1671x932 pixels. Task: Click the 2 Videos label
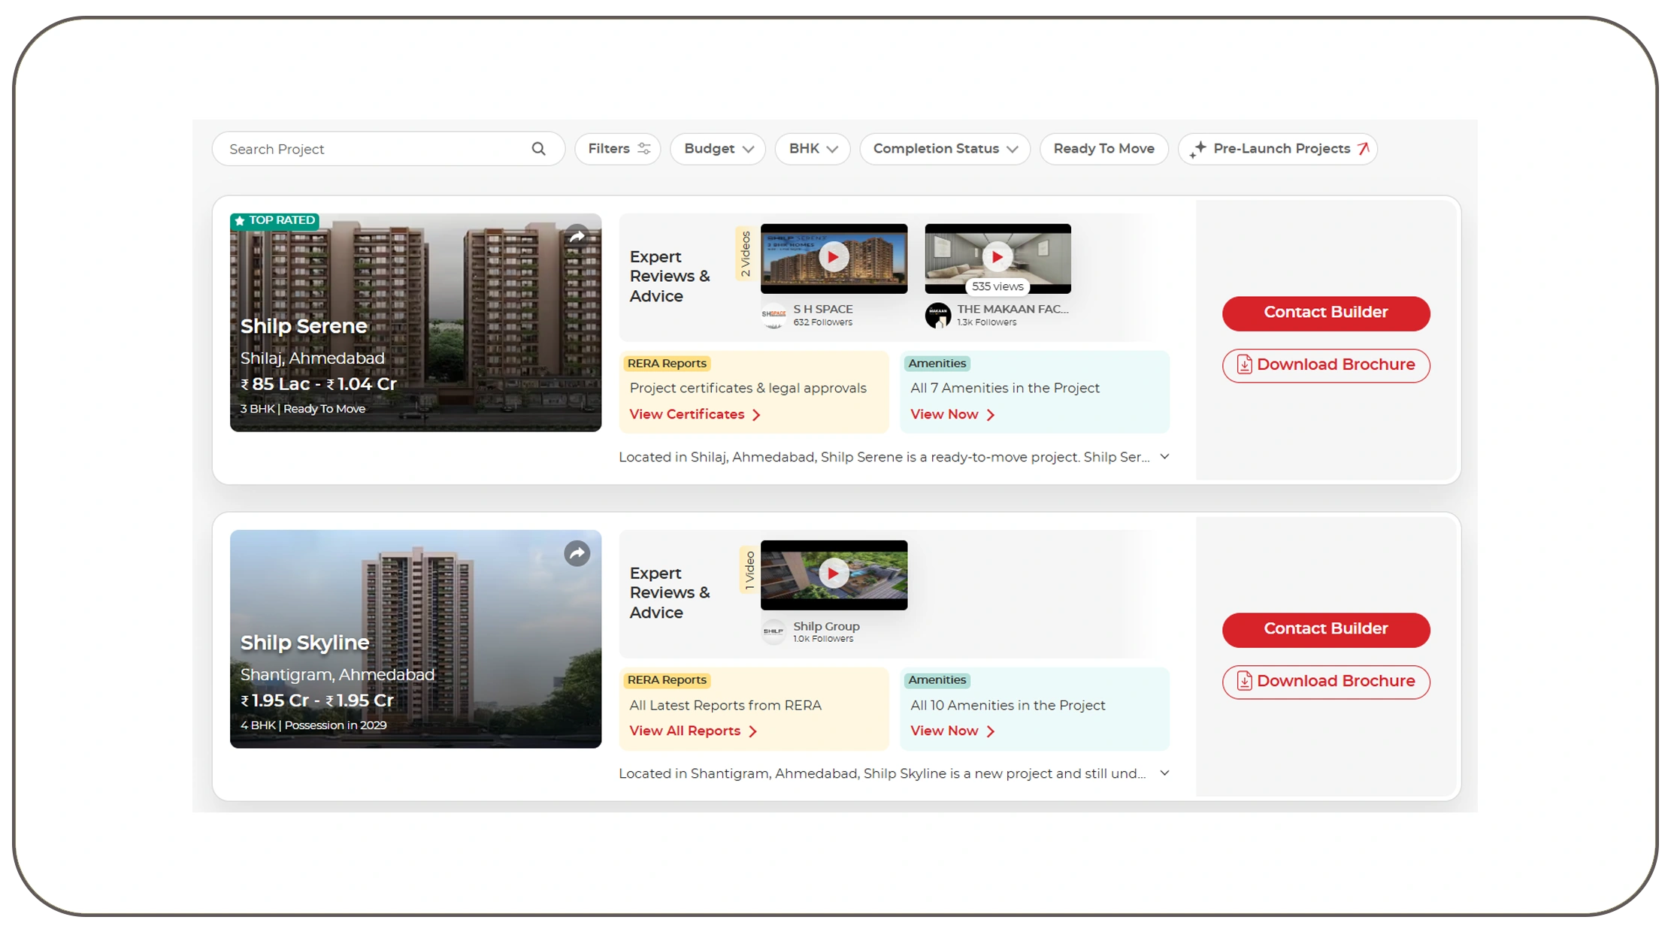(x=746, y=254)
